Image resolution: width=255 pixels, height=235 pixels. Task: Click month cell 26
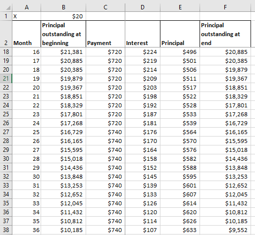tap(26, 141)
